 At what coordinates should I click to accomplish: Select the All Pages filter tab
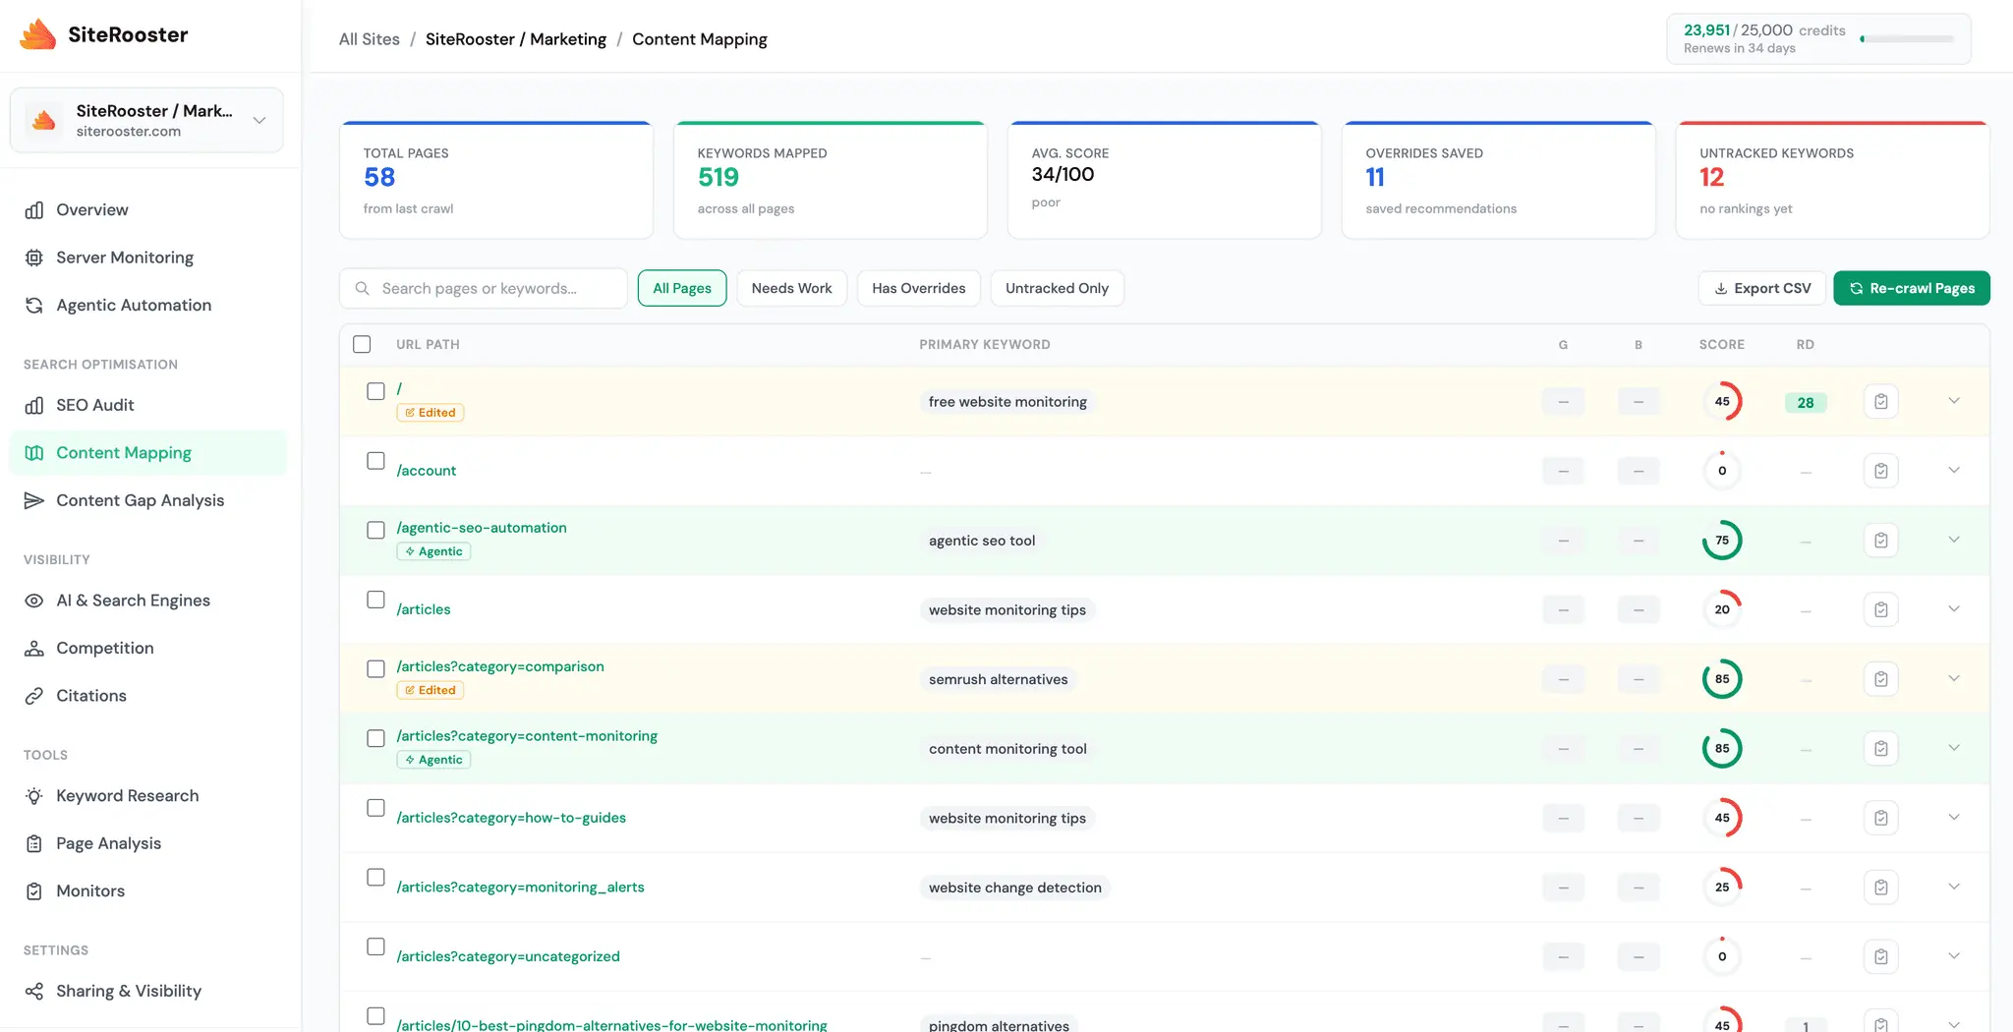point(682,288)
